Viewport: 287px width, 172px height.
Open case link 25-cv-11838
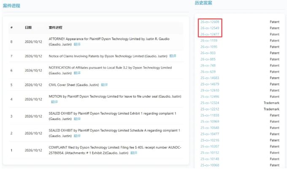[210, 115]
